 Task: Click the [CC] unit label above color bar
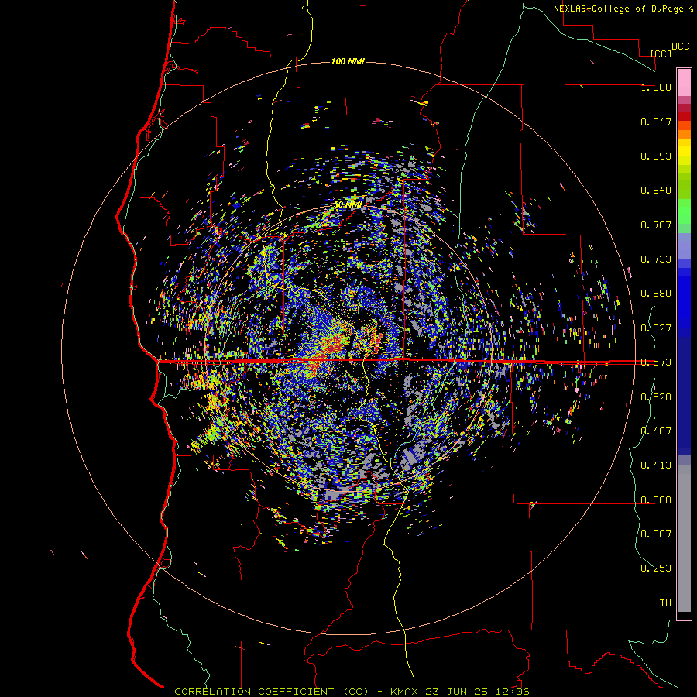point(661,53)
